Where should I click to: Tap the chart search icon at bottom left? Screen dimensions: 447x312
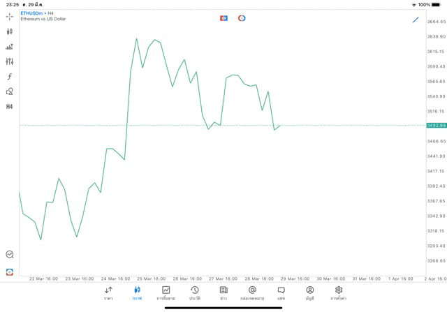(x=10, y=255)
